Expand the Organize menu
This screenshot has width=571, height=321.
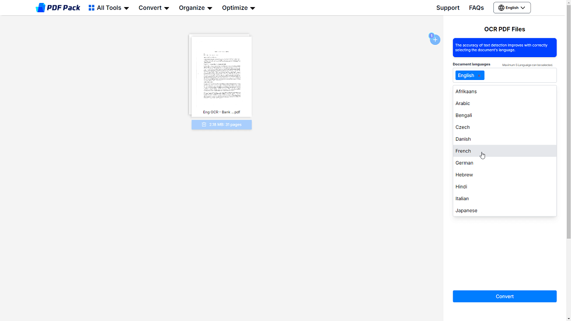195,8
